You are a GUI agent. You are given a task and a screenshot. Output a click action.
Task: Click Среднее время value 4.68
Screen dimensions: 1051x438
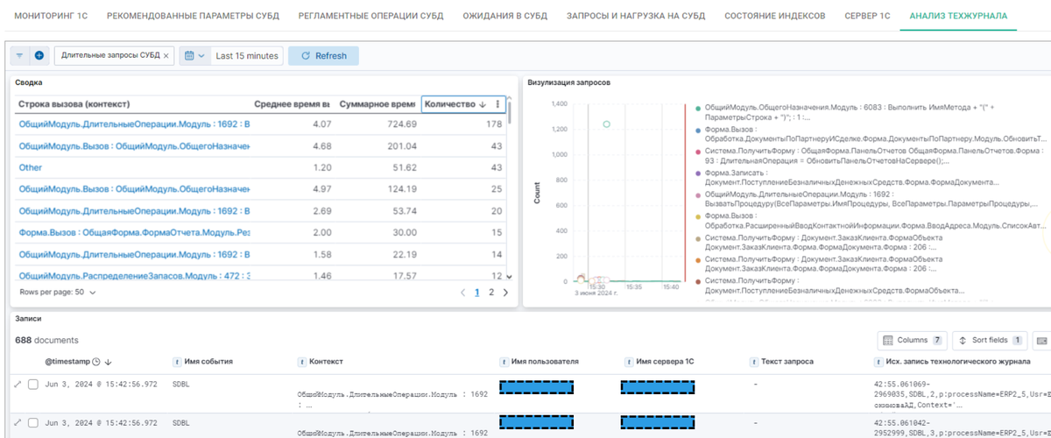click(x=321, y=146)
